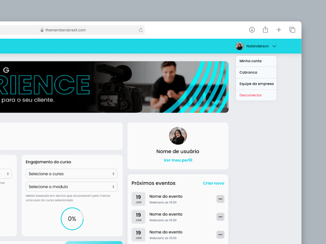Click the themembersbrasil.com address field

72,30
